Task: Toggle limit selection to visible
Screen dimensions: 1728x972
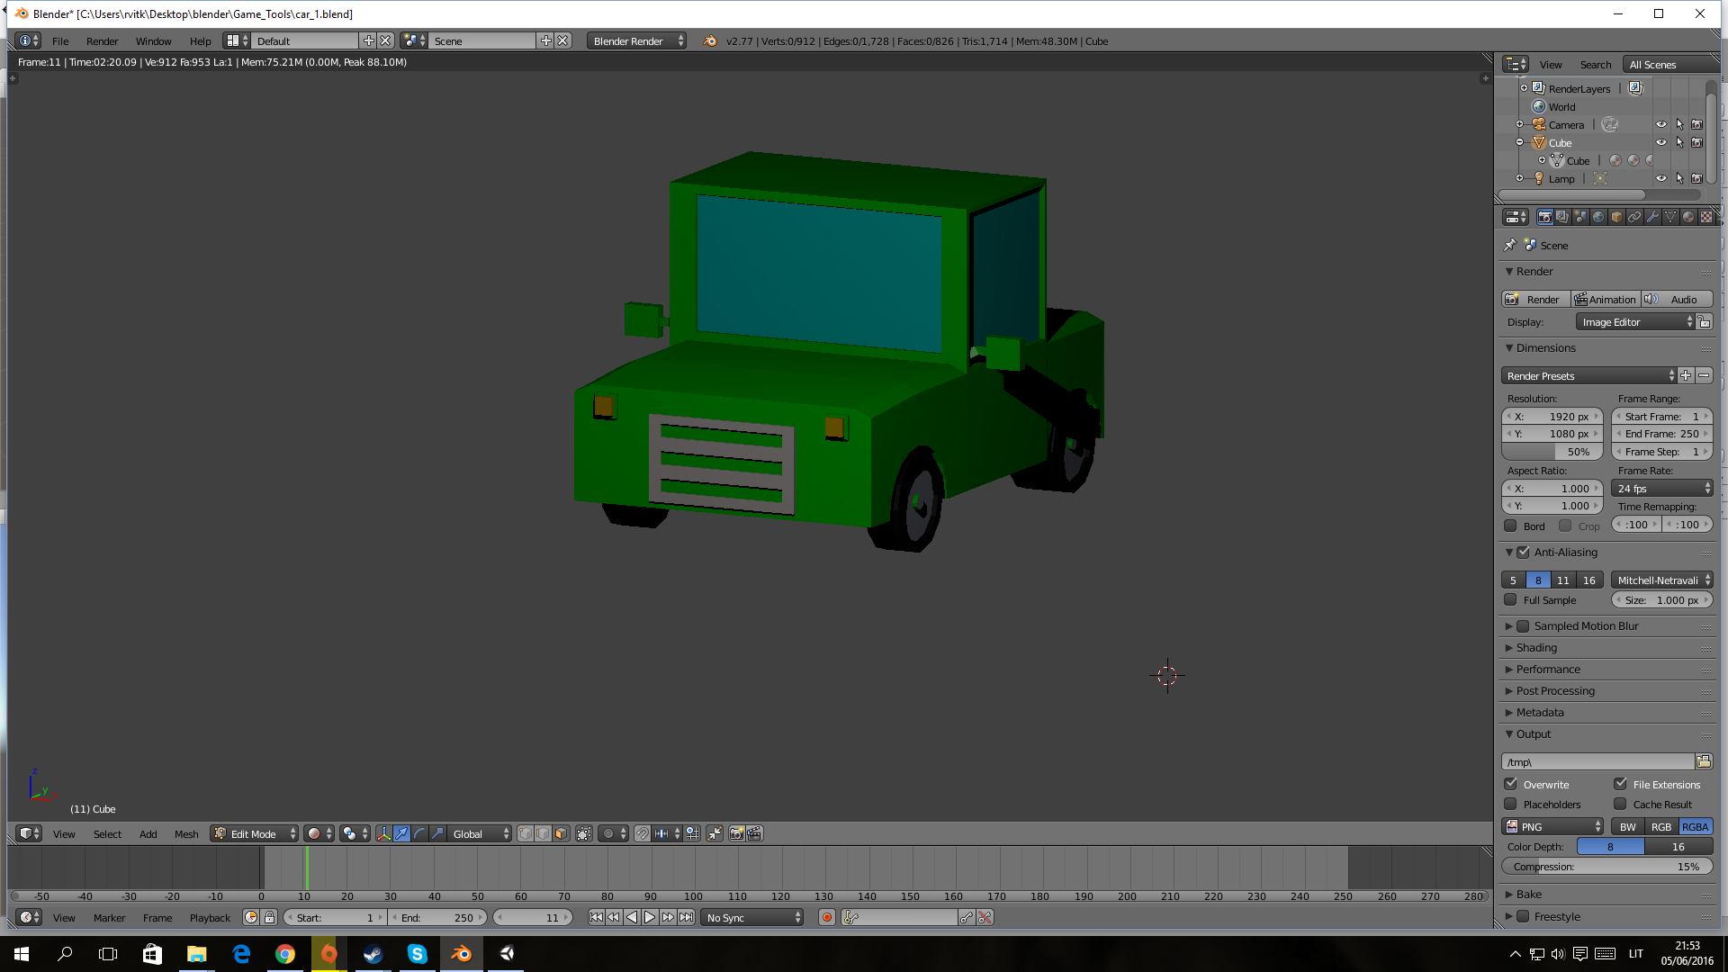Action: [x=584, y=833]
